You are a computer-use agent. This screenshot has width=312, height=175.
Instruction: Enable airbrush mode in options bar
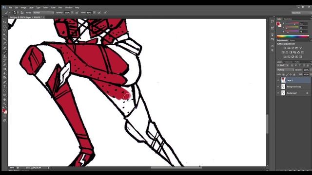[x=99, y=13]
